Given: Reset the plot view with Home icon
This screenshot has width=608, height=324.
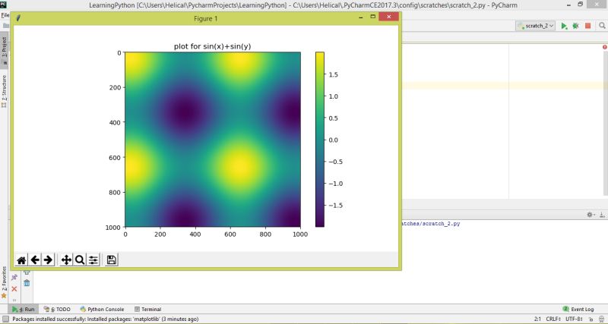Looking at the screenshot, I should point(21,260).
